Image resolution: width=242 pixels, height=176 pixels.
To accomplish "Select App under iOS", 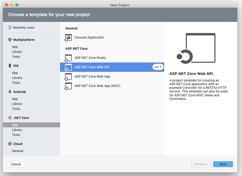I will [x=15, y=73].
